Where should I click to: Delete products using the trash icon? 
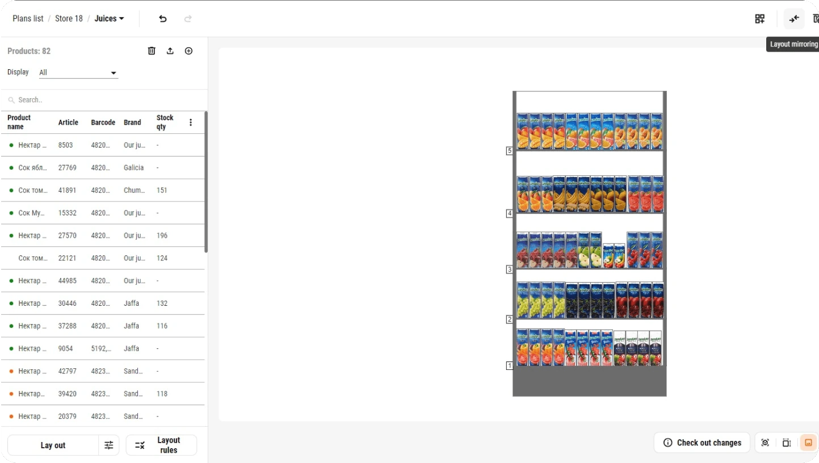152,51
